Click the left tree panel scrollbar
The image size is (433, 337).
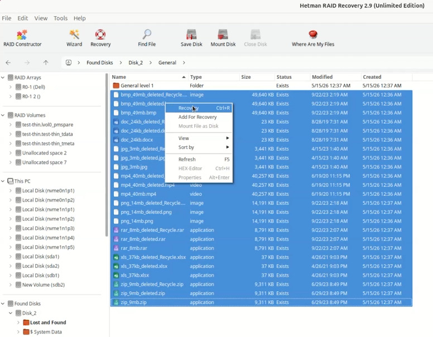point(107,155)
